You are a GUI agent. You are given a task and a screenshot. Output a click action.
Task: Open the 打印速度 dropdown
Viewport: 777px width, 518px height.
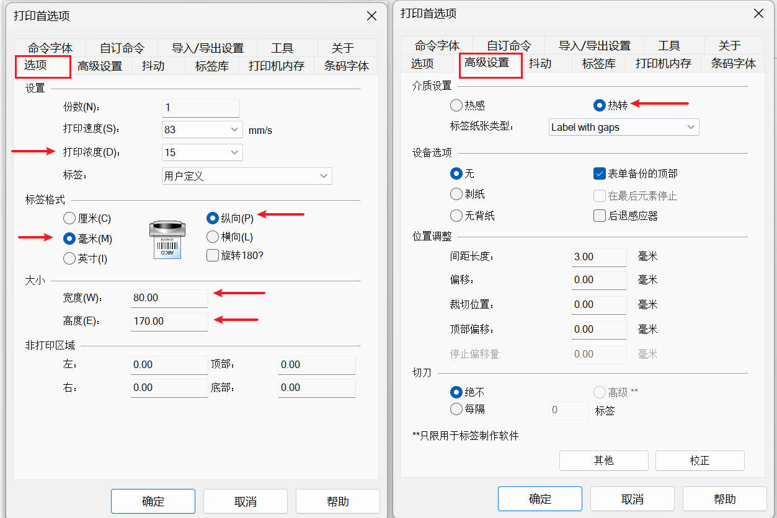point(202,129)
